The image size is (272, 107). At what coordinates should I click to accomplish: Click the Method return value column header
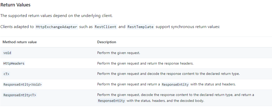click(20, 42)
